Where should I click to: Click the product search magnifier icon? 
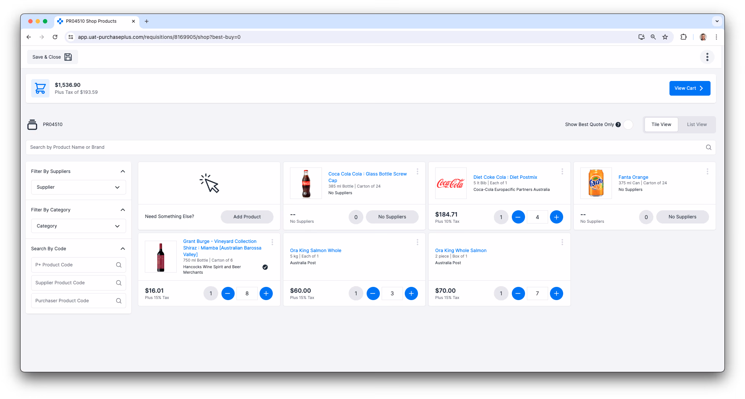(x=708, y=147)
